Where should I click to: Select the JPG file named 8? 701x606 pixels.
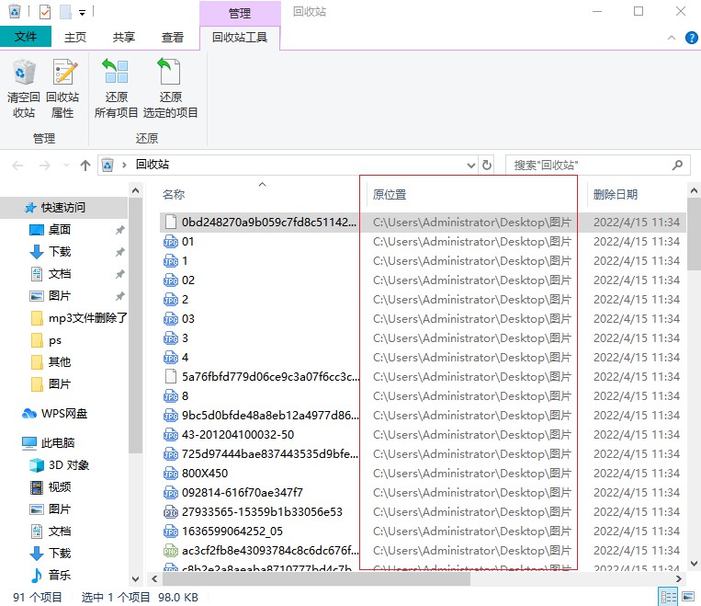pyautogui.click(x=185, y=396)
